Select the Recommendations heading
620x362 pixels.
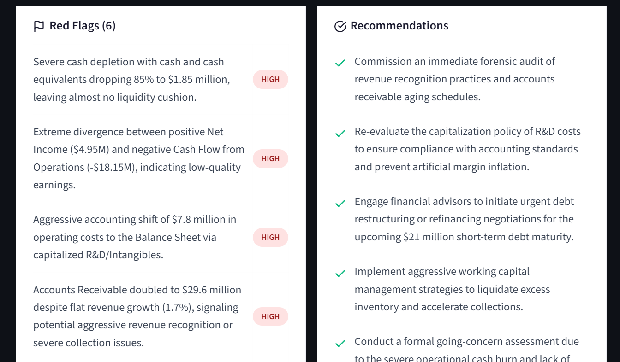pyautogui.click(x=399, y=26)
